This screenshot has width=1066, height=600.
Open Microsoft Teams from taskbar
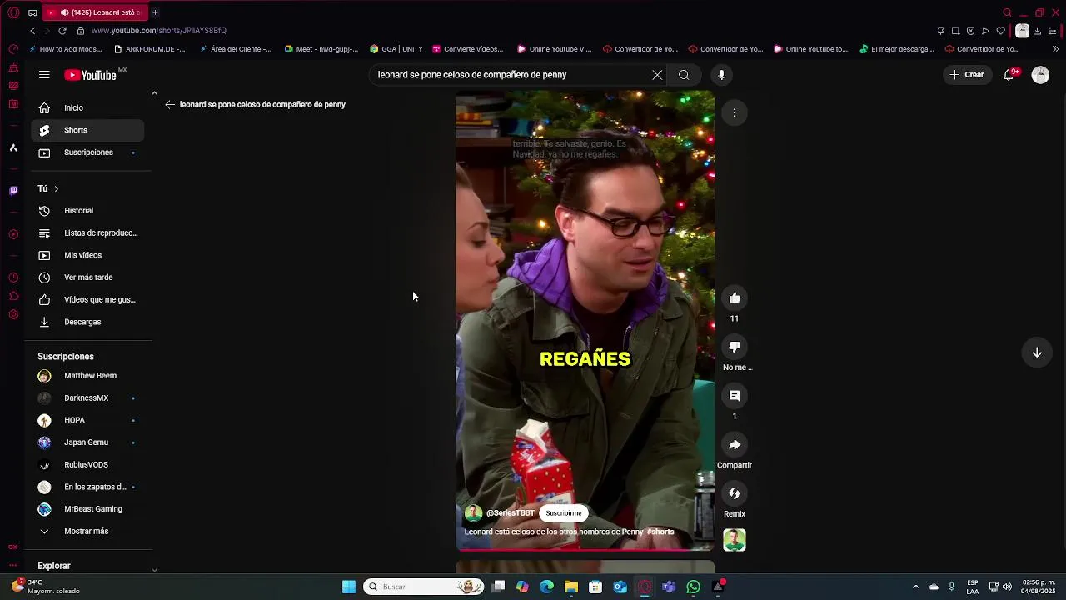tap(669, 587)
